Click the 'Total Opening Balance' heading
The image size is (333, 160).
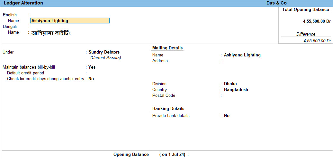(306, 10)
